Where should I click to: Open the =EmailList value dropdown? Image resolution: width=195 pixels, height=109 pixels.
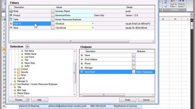click(93, 24)
